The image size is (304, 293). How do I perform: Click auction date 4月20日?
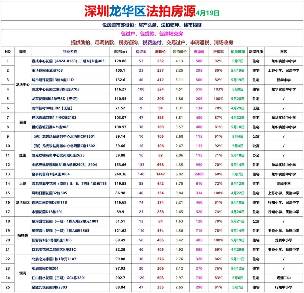pyautogui.click(x=238, y=212)
